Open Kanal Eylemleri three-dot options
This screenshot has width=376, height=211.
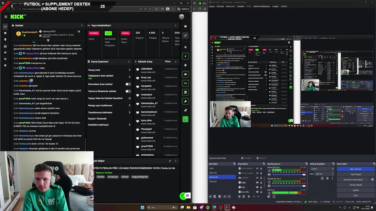coord(129,62)
